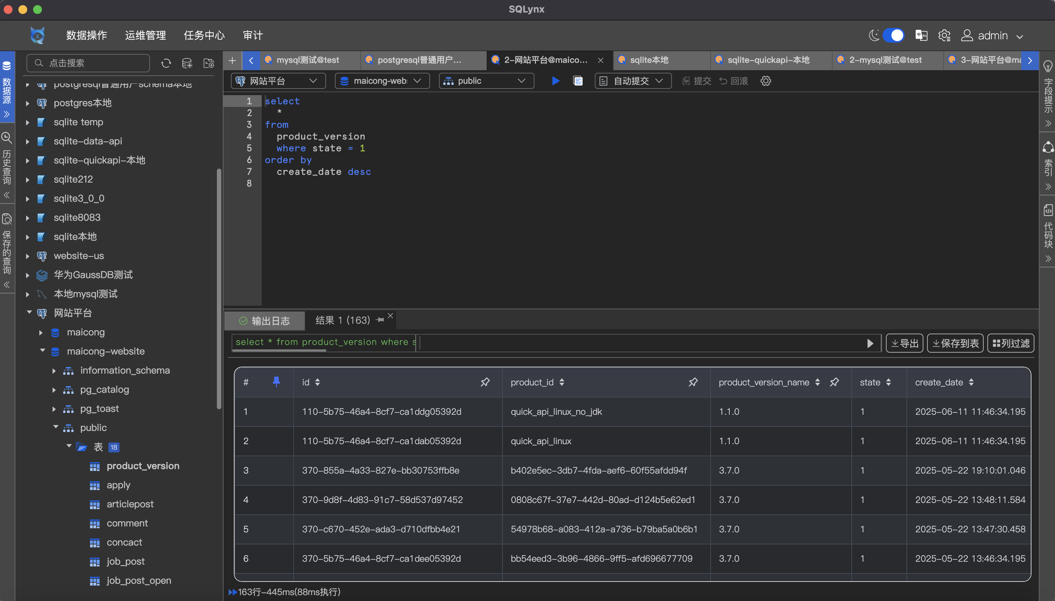Click the execution plan icon beside run
1055x601 pixels.
(578, 81)
